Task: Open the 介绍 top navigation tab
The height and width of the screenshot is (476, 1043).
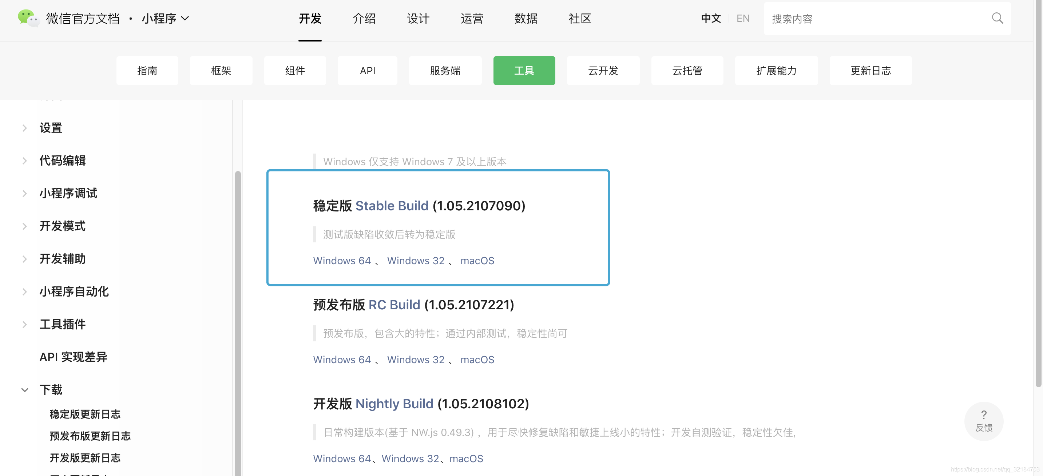Action: point(364,18)
